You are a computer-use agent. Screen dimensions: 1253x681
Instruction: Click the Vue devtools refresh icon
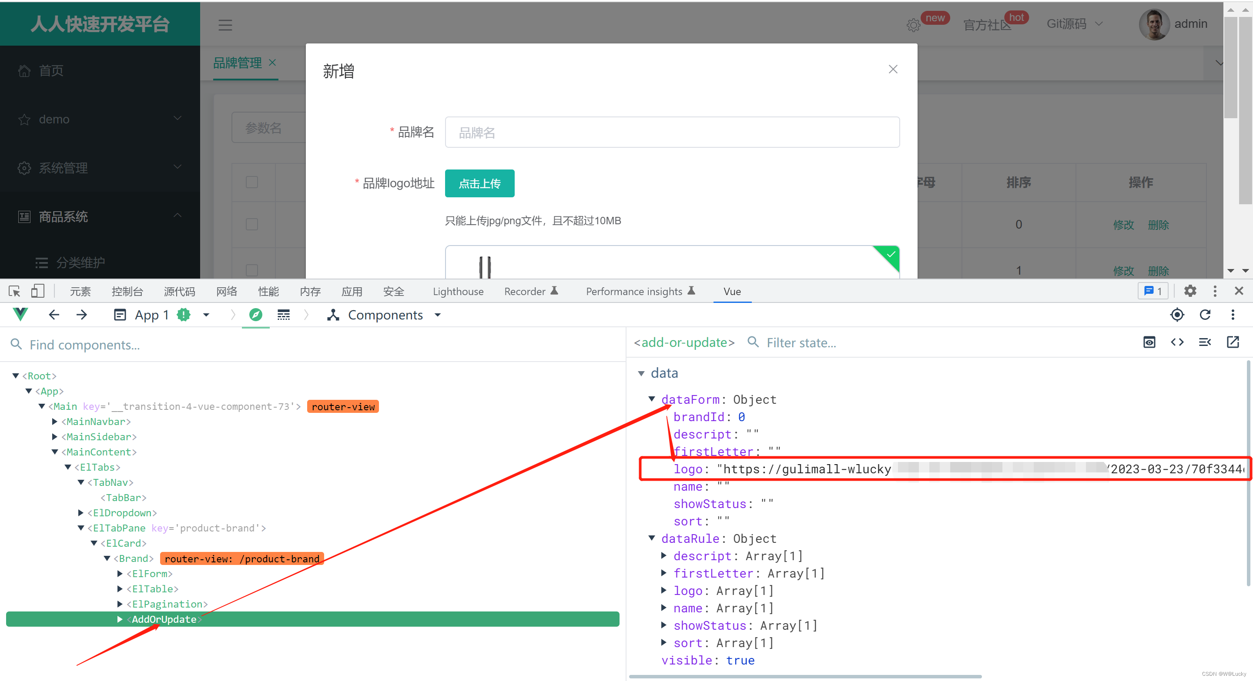[1205, 315]
